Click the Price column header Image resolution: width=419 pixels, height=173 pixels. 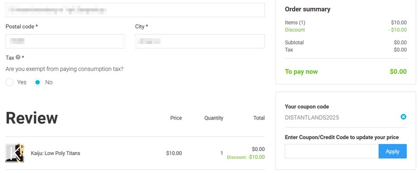pos(176,118)
